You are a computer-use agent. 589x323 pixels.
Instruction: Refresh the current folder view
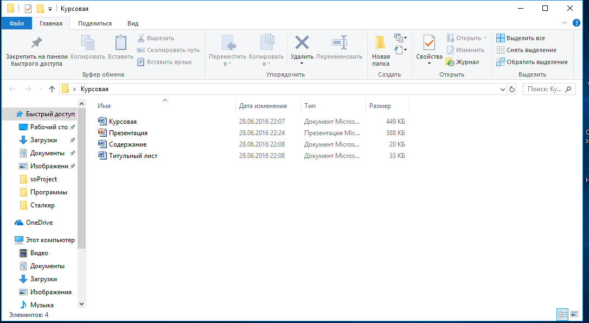(x=512, y=89)
